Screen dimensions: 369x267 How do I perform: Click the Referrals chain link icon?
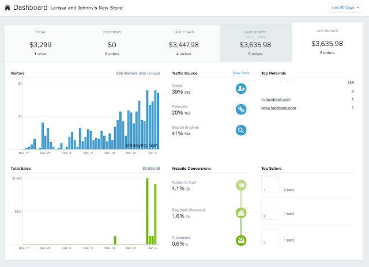[241, 109]
